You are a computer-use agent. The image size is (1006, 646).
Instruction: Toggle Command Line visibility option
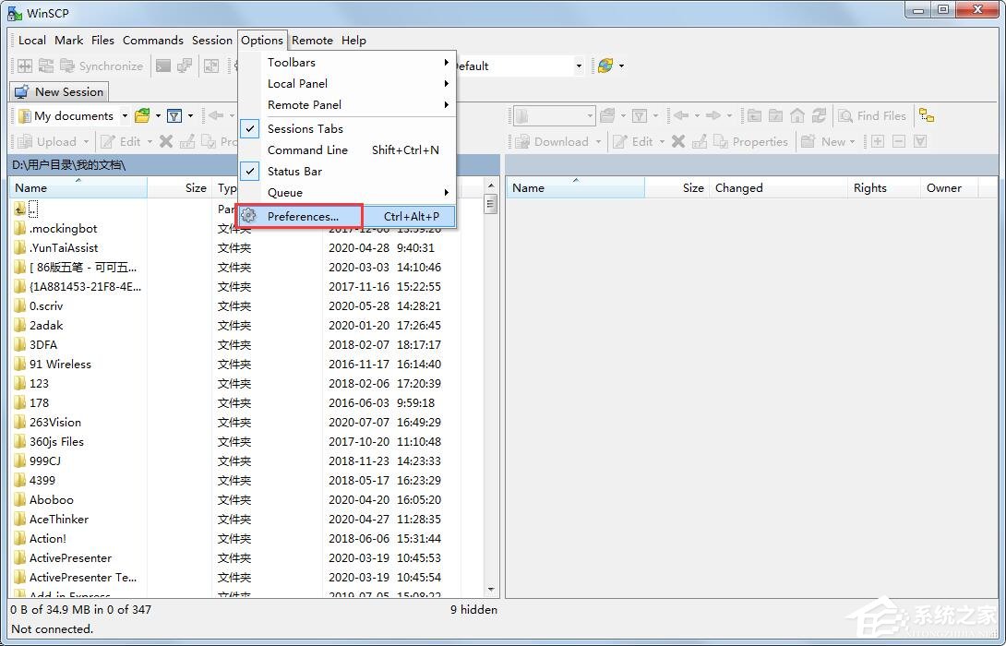click(307, 150)
